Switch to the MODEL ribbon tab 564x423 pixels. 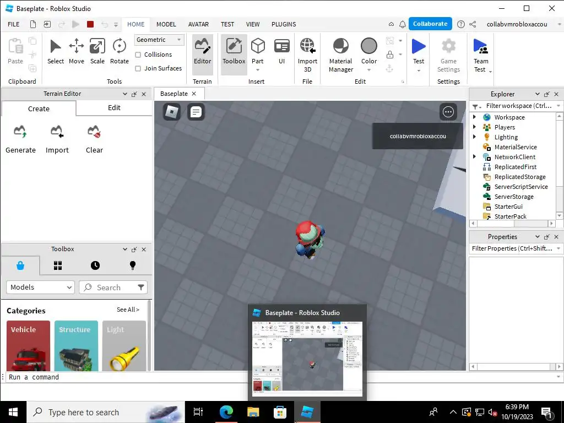click(166, 24)
